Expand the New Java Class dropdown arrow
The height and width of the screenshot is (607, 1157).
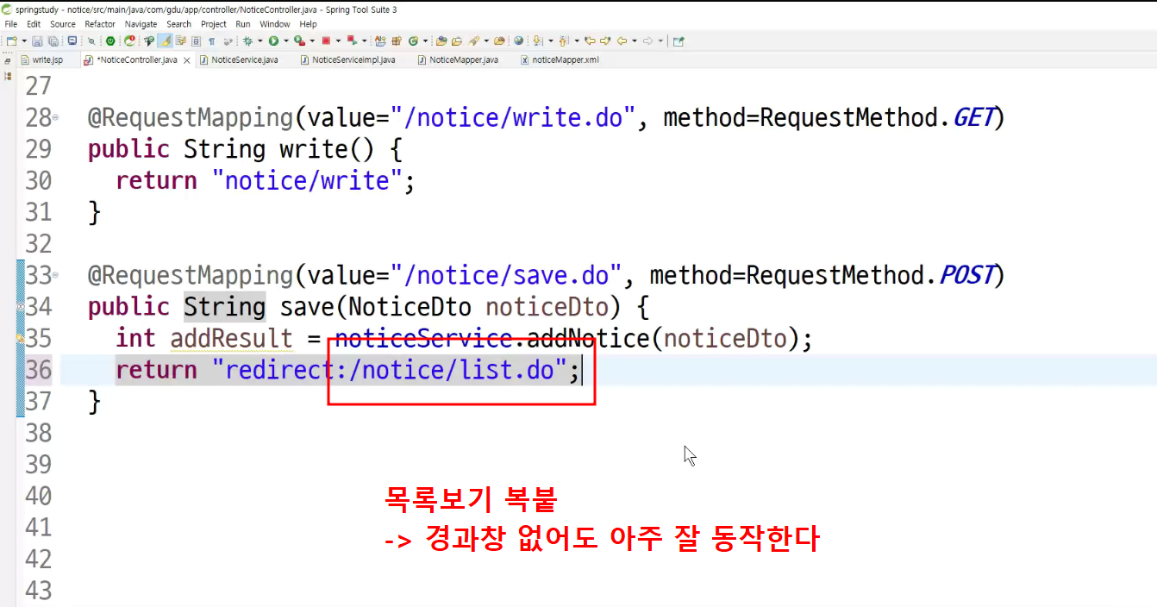click(425, 41)
